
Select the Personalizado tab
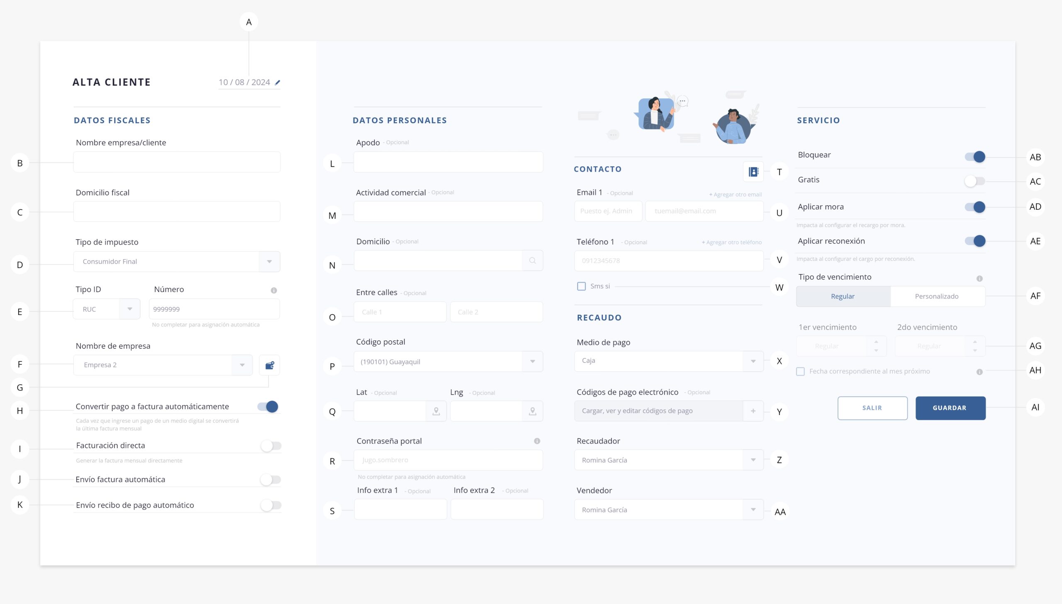[x=936, y=296]
